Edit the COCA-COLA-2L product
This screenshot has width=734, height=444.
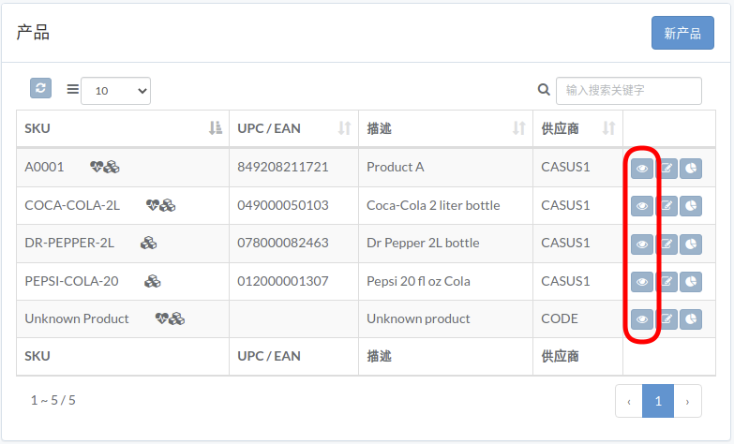[667, 206]
